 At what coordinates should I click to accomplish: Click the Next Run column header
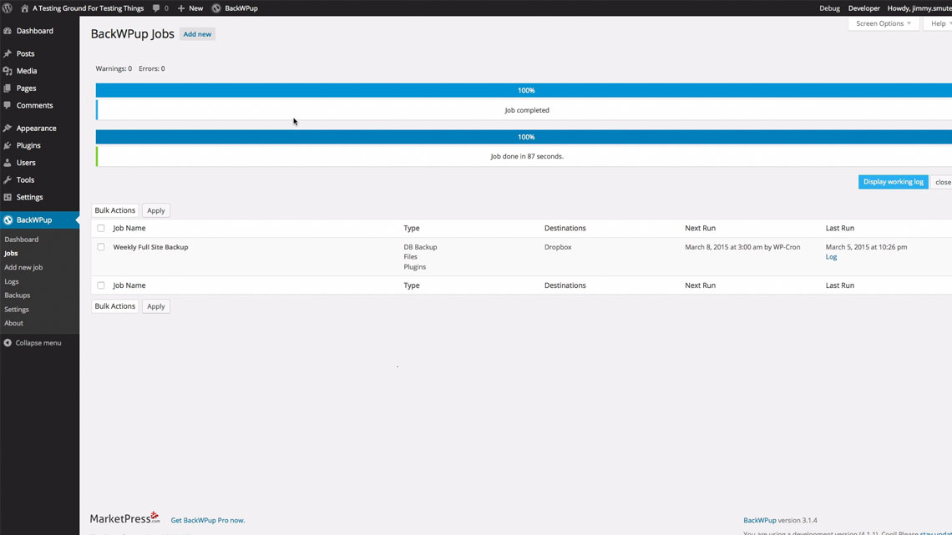700,228
